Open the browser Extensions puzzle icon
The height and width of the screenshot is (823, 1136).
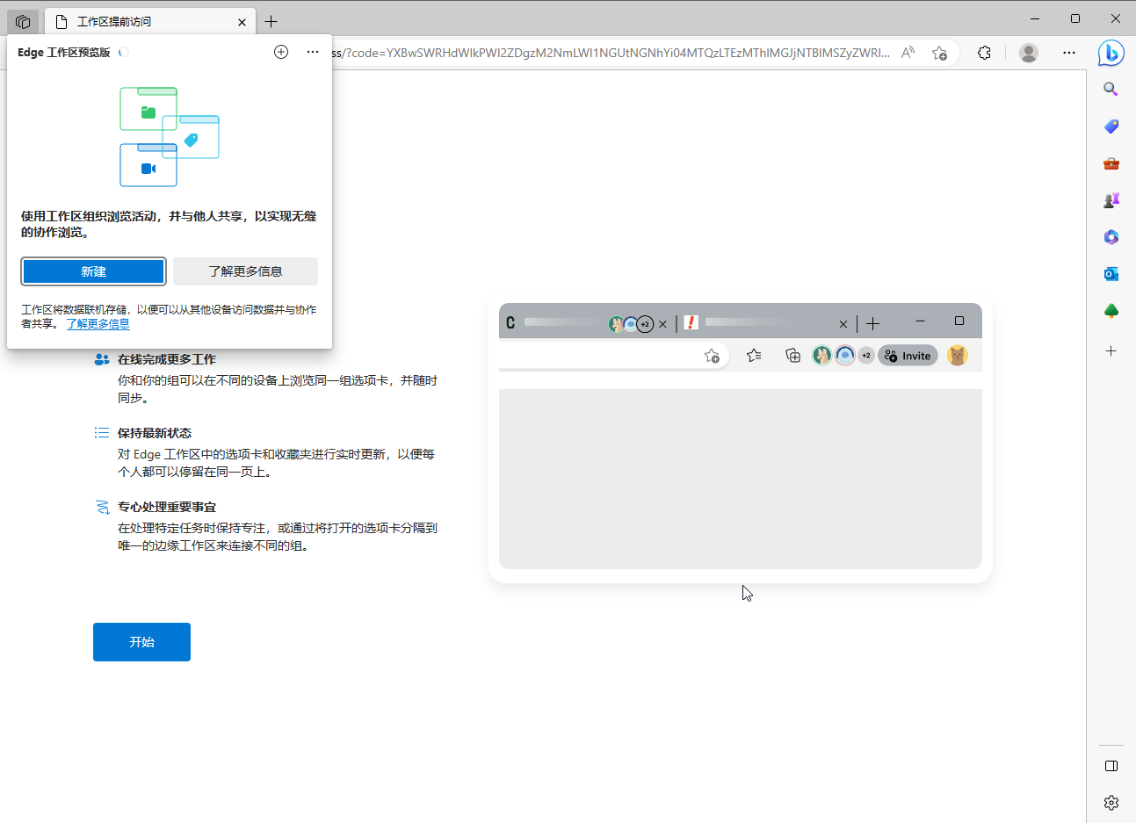click(984, 53)
